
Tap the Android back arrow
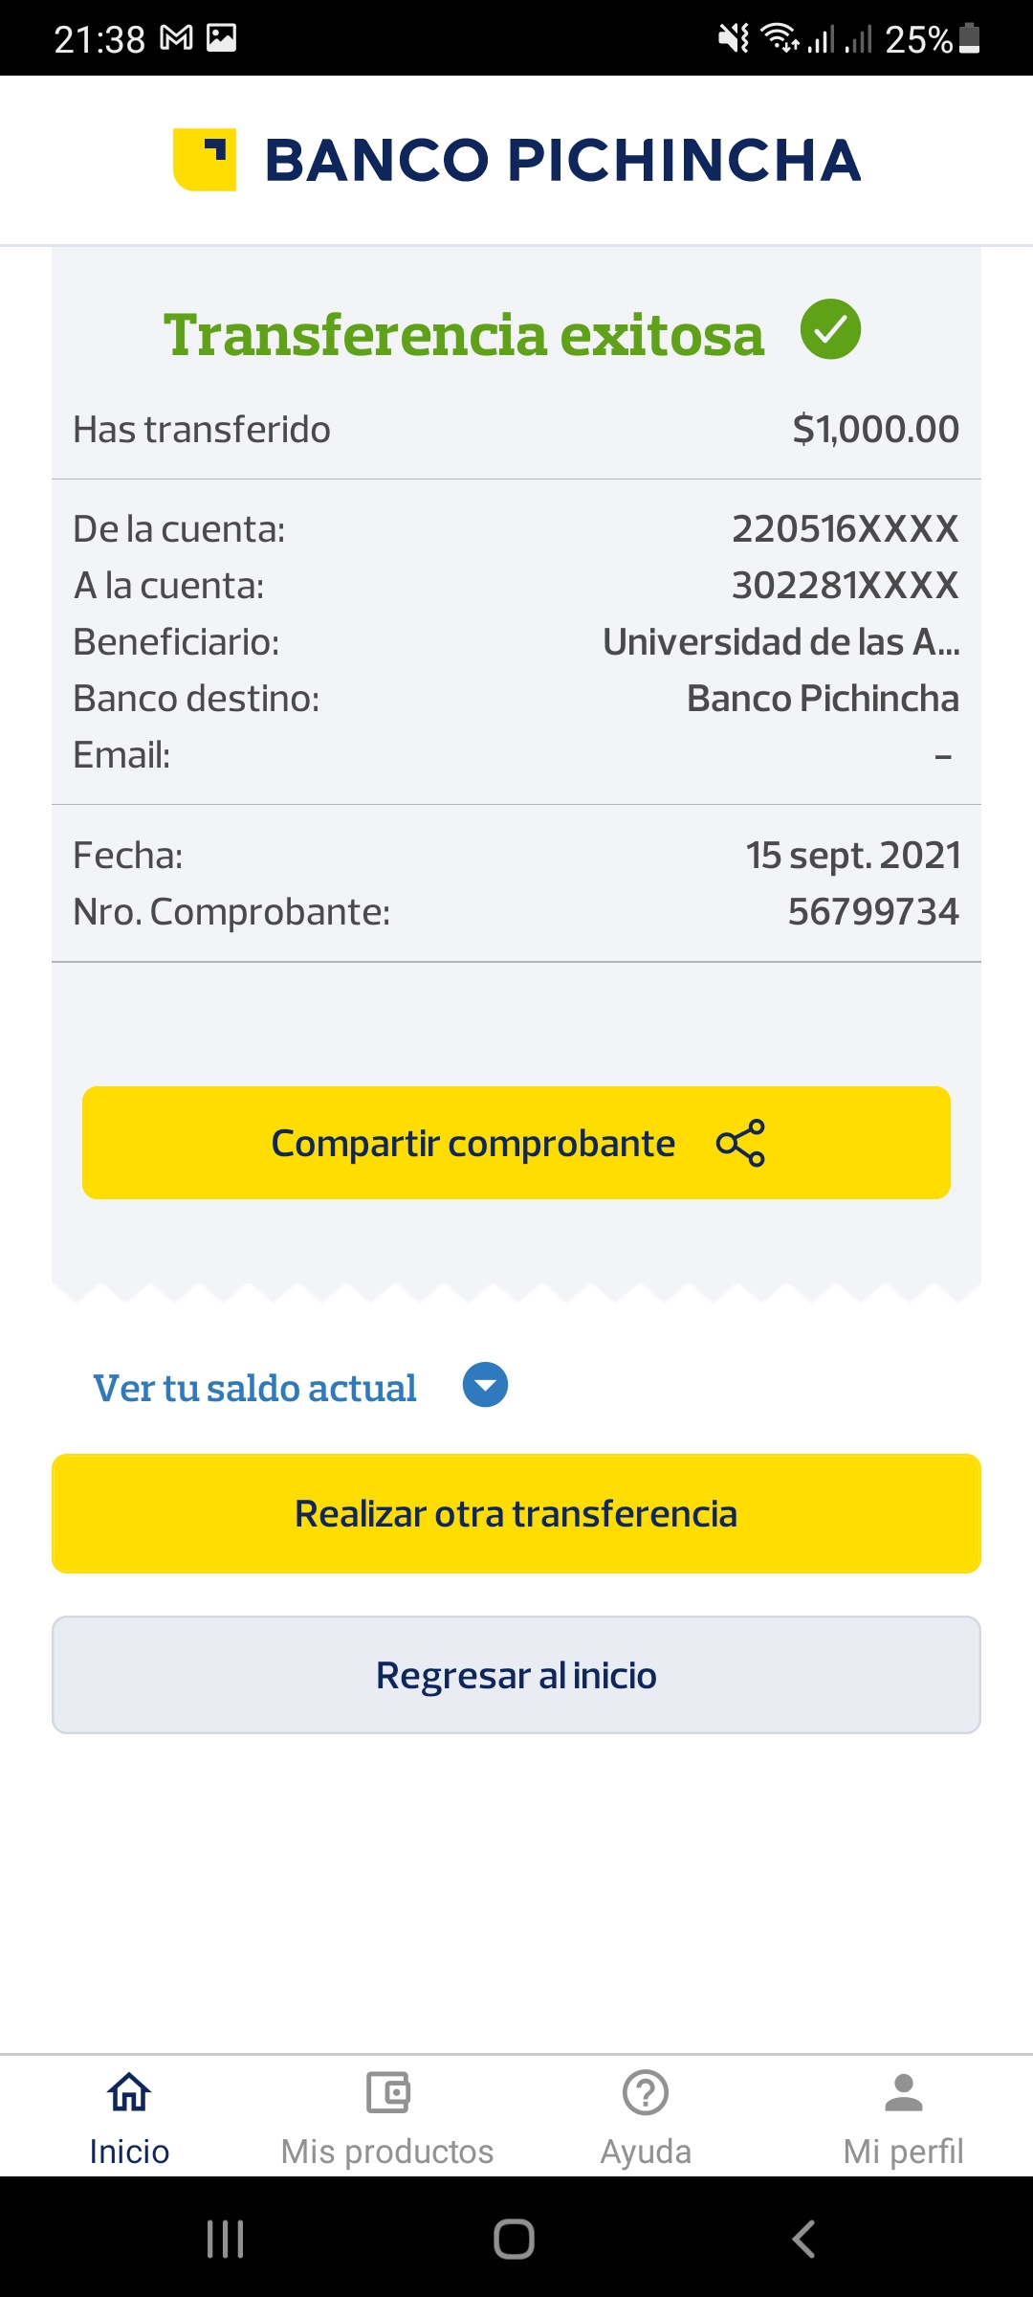(x=803, y=2239)
